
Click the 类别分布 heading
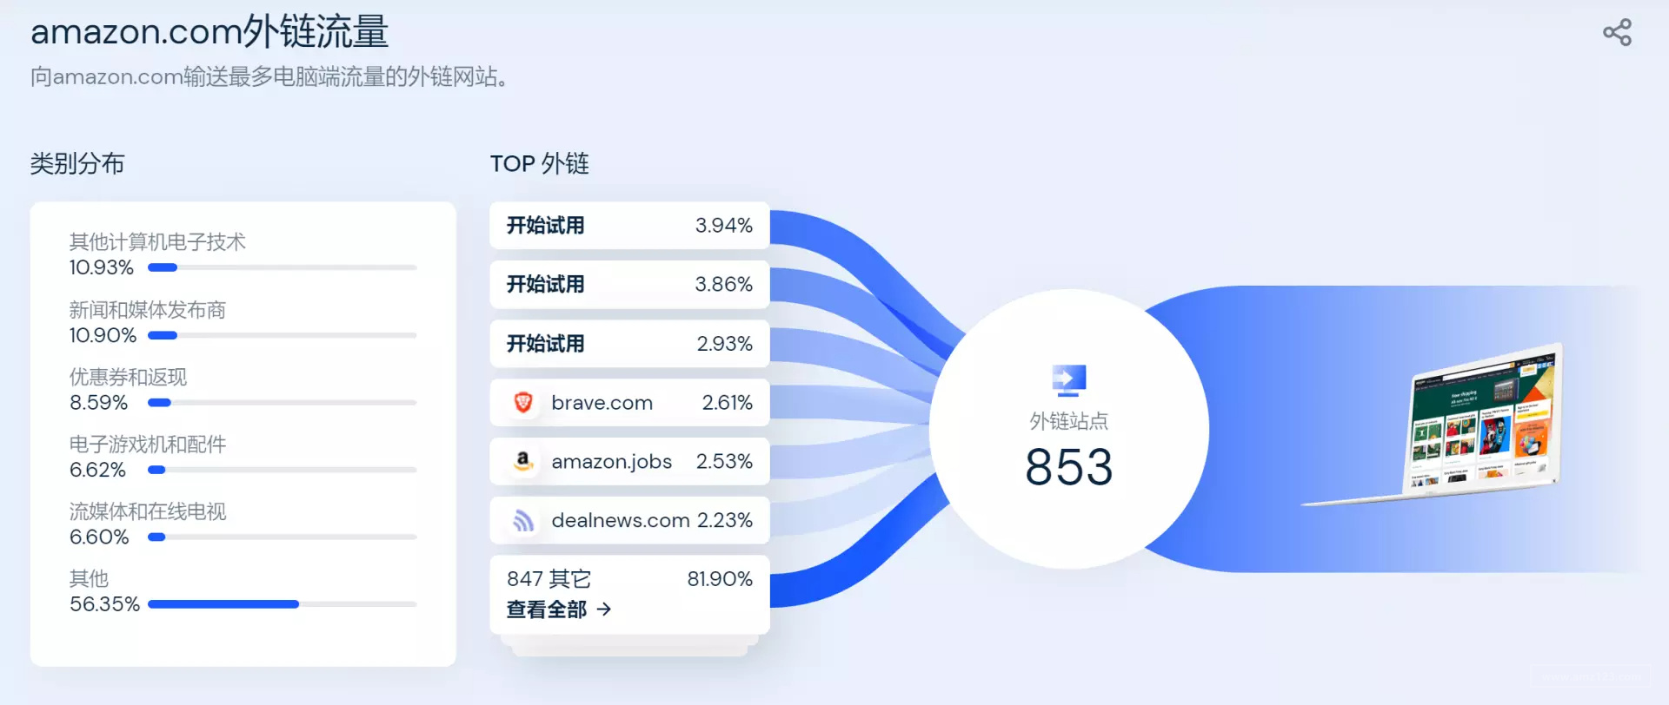77,163
